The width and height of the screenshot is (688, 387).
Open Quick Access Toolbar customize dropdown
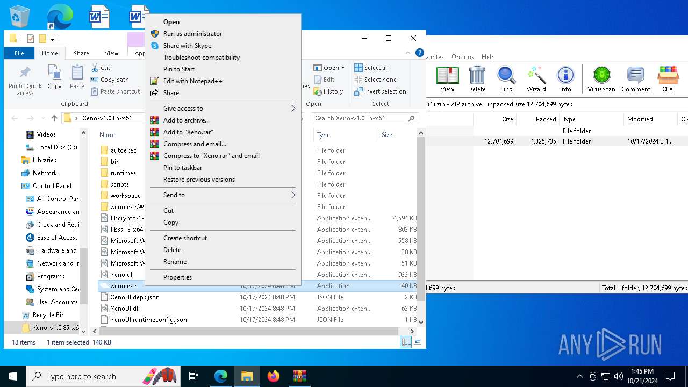coord(52,39)
